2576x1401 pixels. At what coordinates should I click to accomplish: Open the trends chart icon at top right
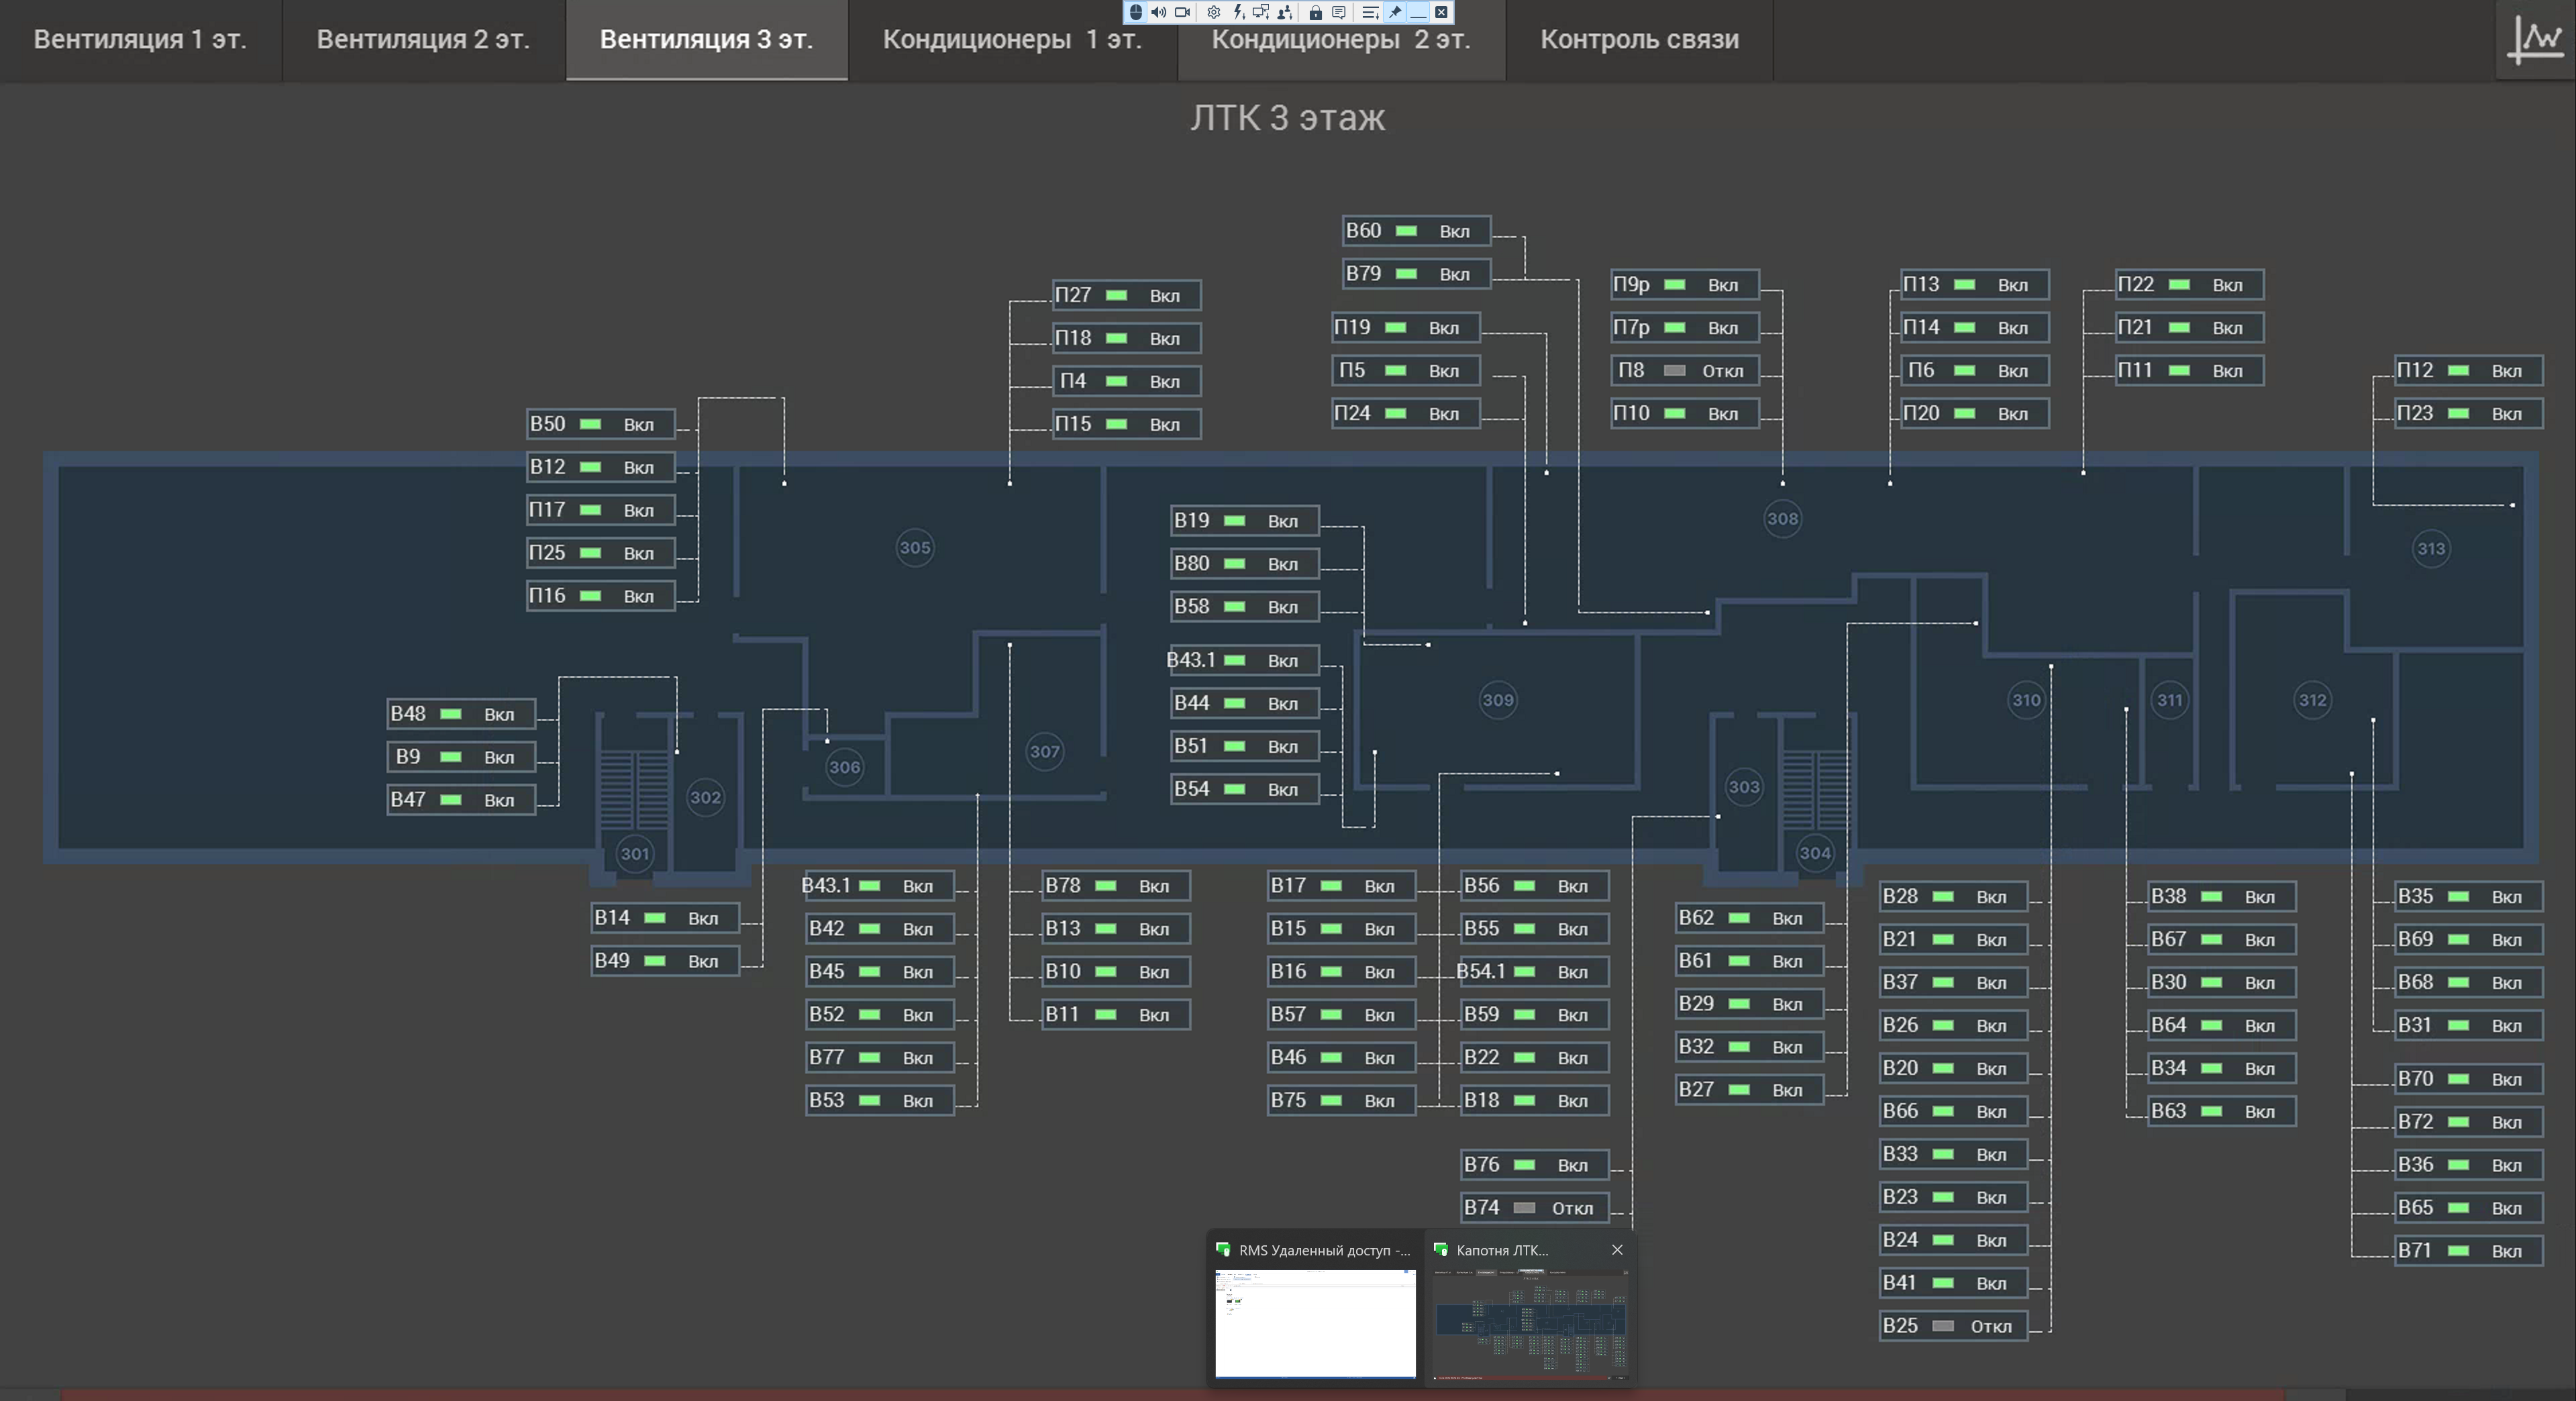coord(2536,39)
